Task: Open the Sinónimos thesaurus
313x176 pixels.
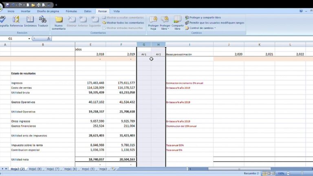Action: tap(30, 21)
